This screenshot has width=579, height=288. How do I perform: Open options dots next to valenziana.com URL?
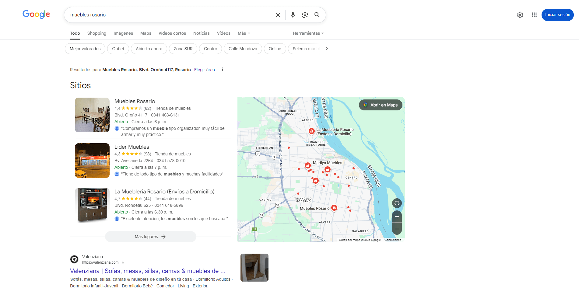123,262
